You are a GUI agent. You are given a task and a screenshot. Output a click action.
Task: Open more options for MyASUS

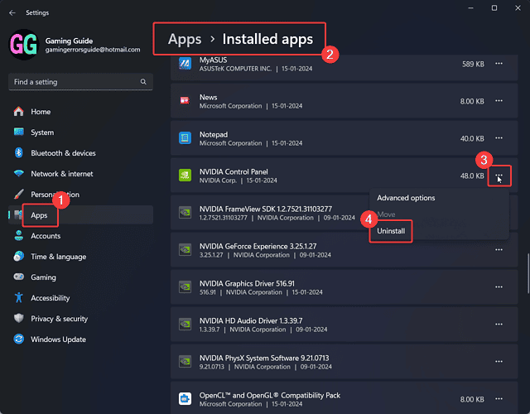tap(499, 64)
